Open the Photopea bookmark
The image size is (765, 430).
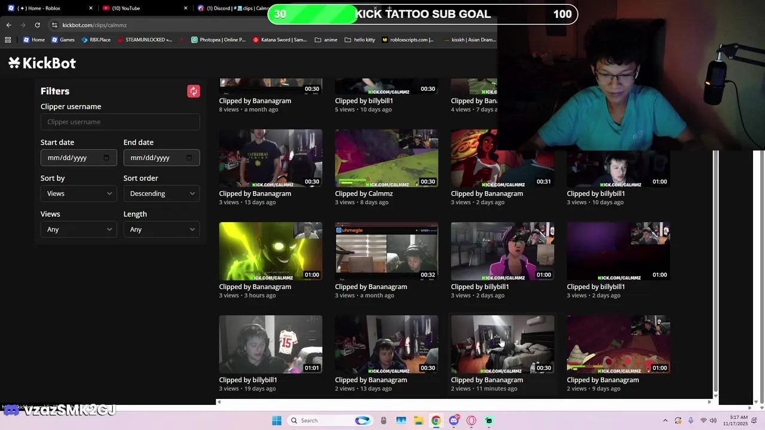click(x=218, y=40)
